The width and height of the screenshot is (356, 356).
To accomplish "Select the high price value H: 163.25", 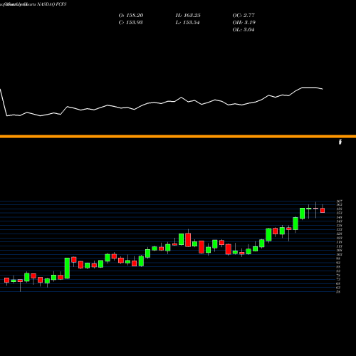I will click(188, 16).
